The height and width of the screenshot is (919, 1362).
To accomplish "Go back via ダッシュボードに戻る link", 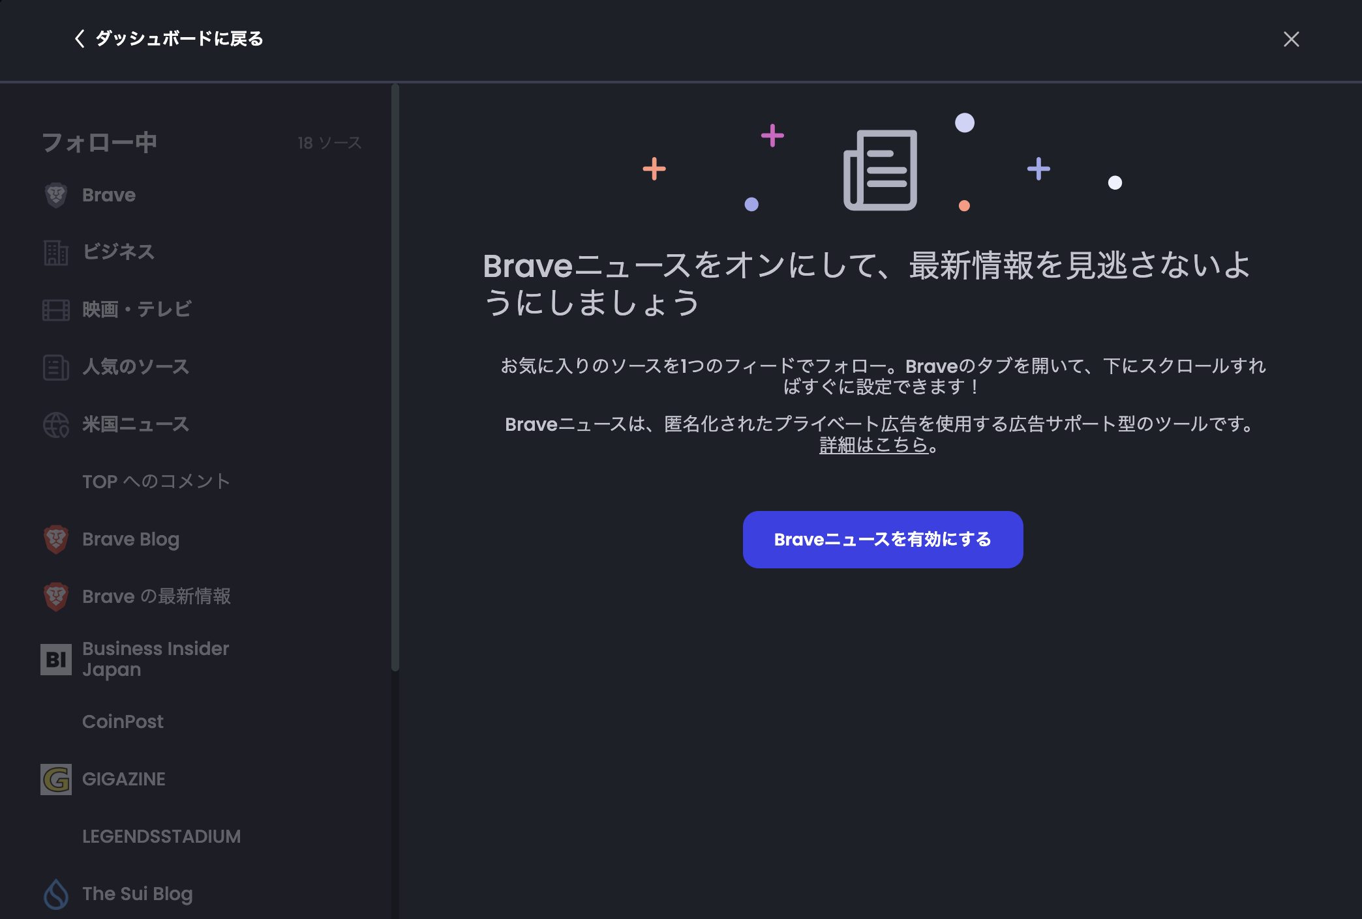I will [x=179, y=38].
